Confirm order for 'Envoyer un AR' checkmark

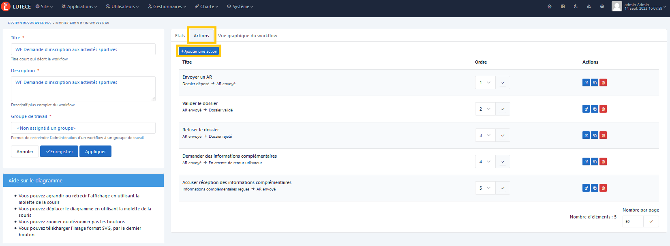coord(503,83)
